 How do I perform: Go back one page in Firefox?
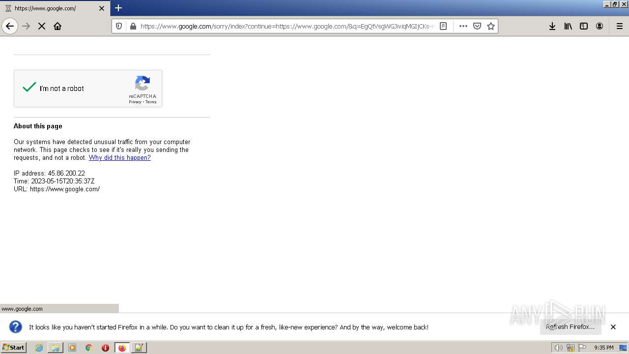(x=10, y=26)
